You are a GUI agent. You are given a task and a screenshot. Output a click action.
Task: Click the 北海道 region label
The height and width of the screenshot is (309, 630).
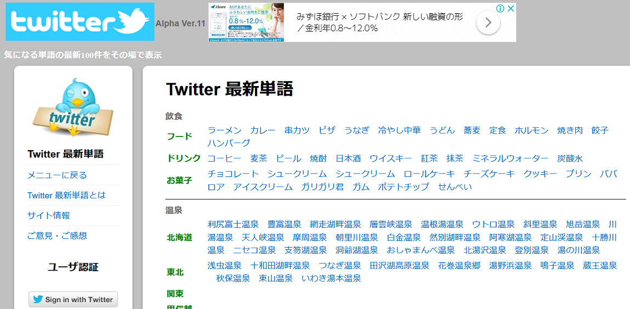[180, 238]
